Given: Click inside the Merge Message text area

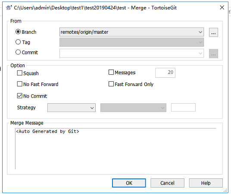Looking at the screenshot, I should (x=115, y=149).
